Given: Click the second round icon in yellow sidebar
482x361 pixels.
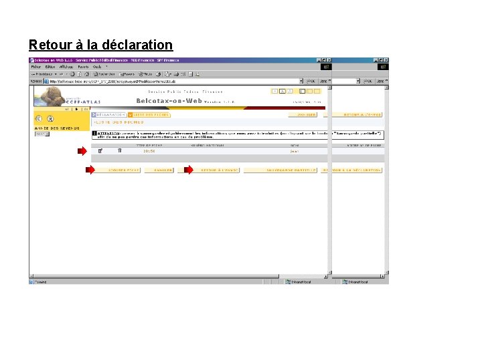Looking at the screenshot, I should pyautogui.click(x=50, y=118).
